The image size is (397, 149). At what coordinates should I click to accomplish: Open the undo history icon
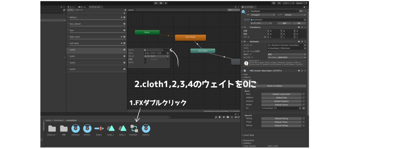[x=274, y=3]
